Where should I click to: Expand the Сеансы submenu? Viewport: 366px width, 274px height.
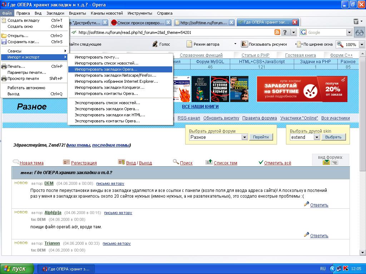(x=34, y=51)
